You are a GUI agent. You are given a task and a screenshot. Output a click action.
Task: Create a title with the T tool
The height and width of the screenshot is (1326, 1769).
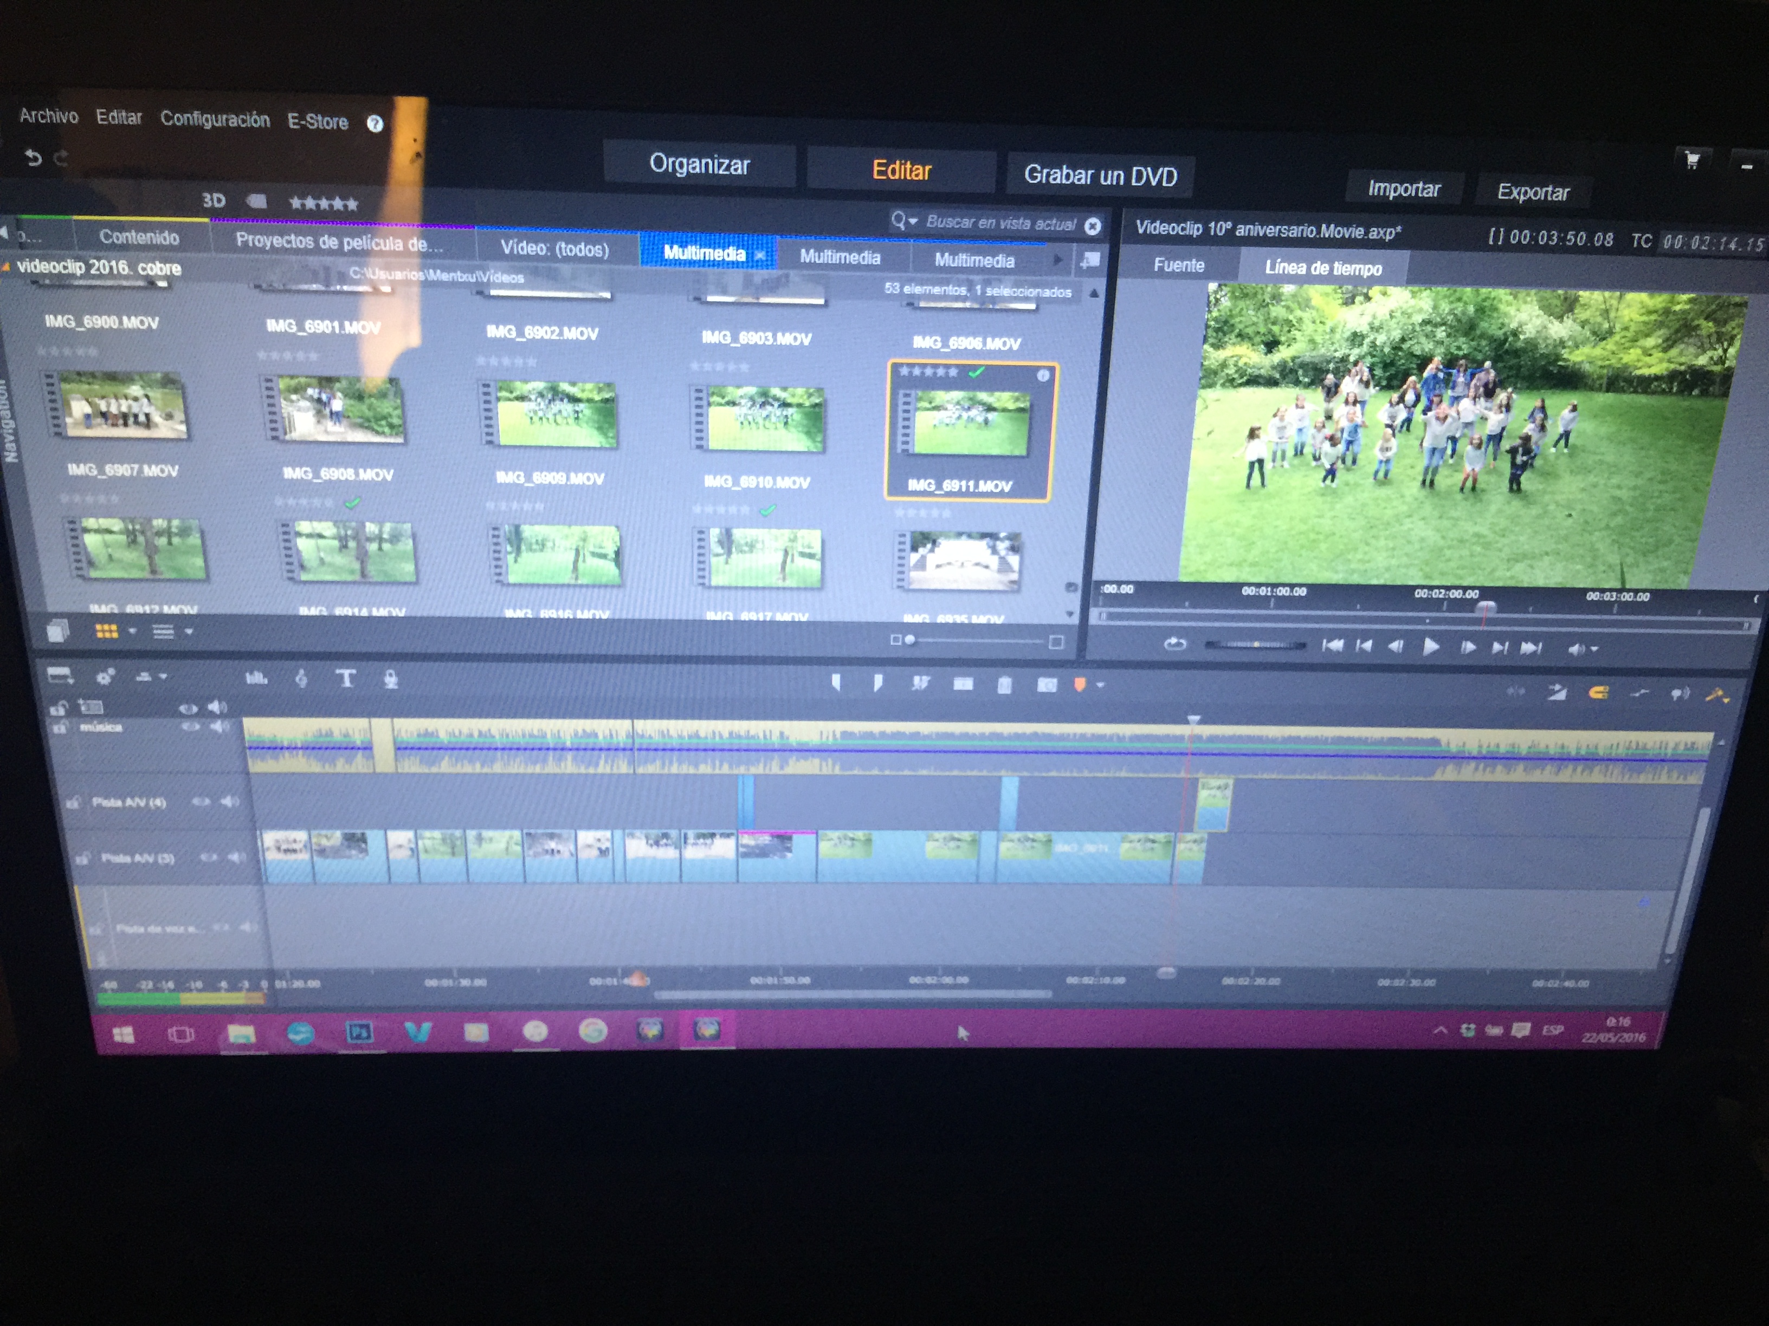point(345,679)
